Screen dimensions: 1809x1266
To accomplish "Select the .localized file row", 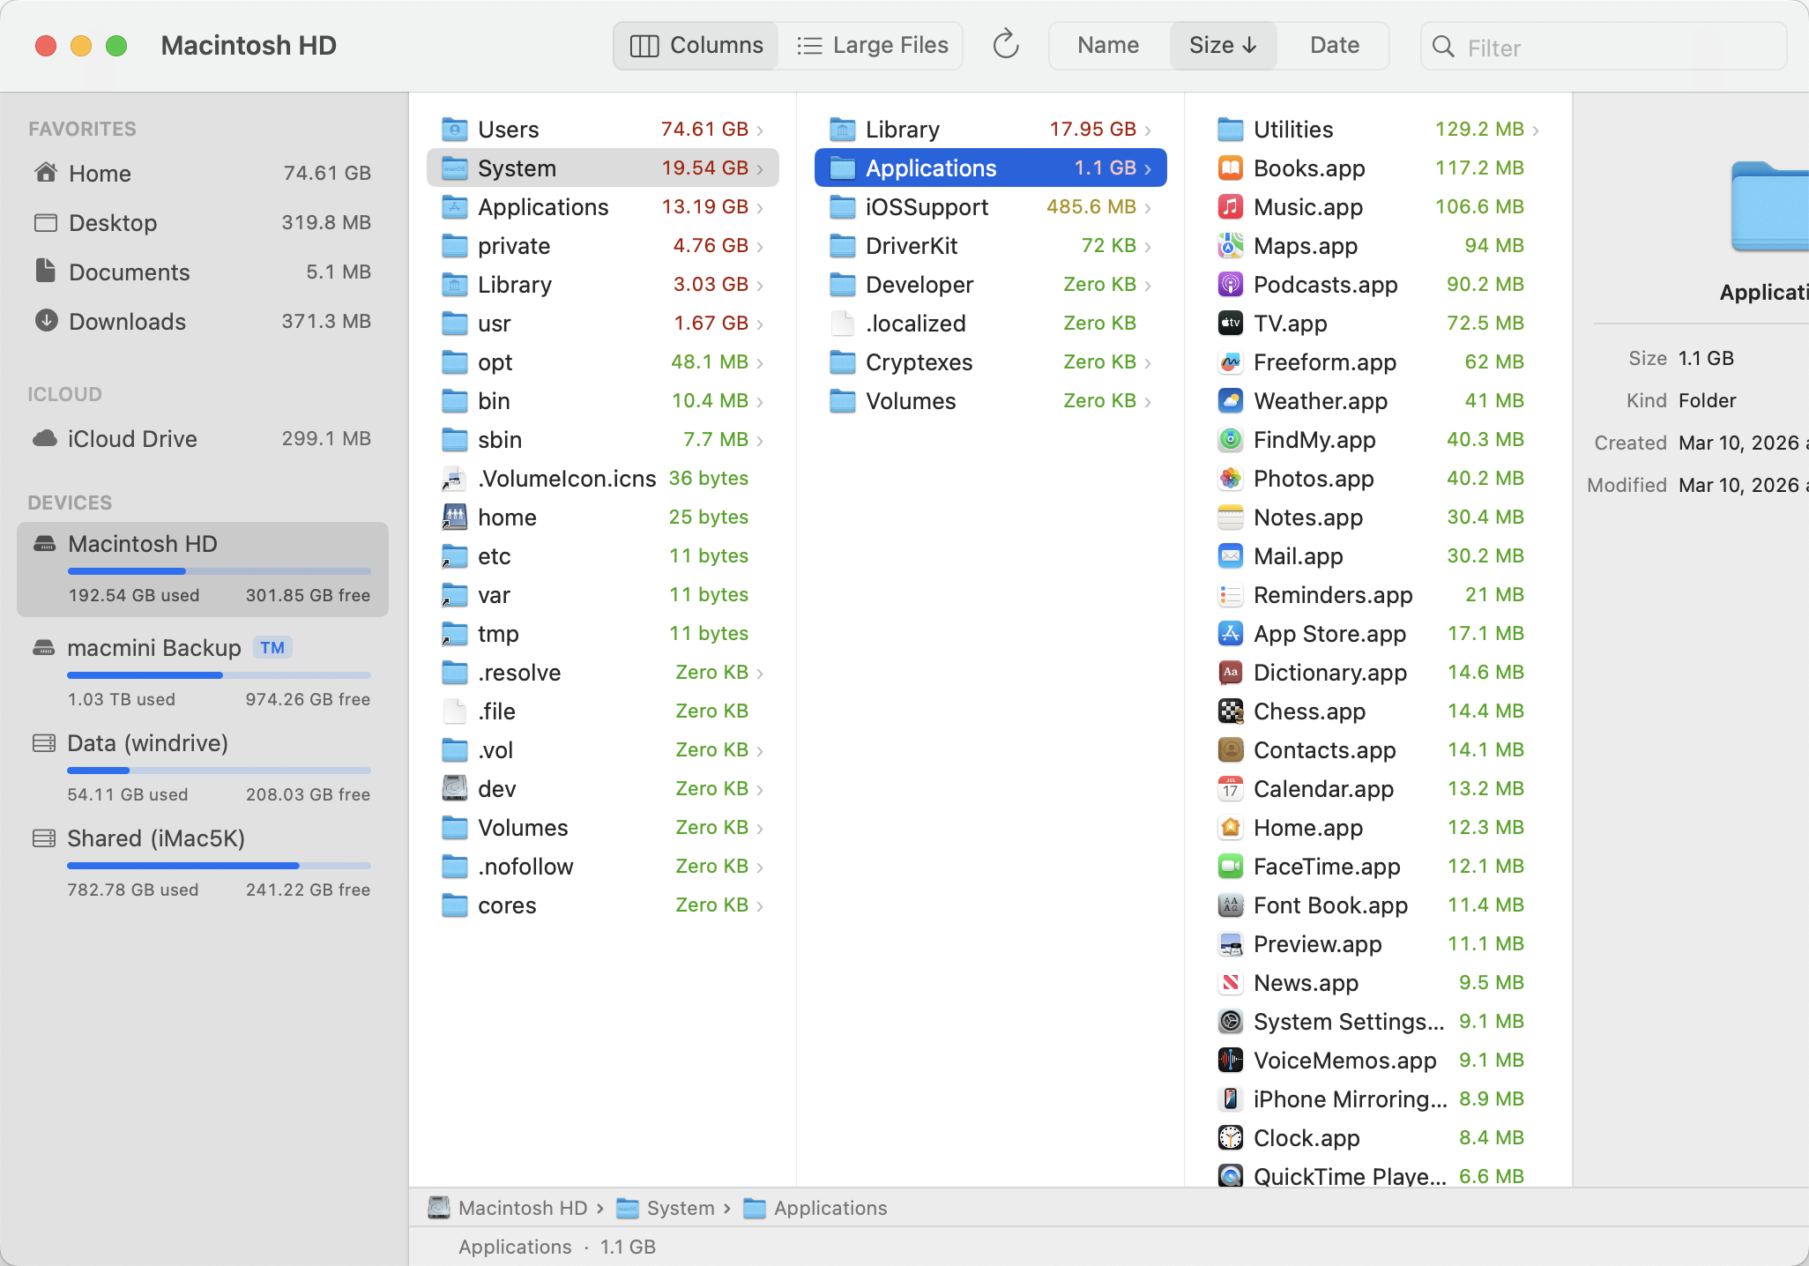I will 991,324.
